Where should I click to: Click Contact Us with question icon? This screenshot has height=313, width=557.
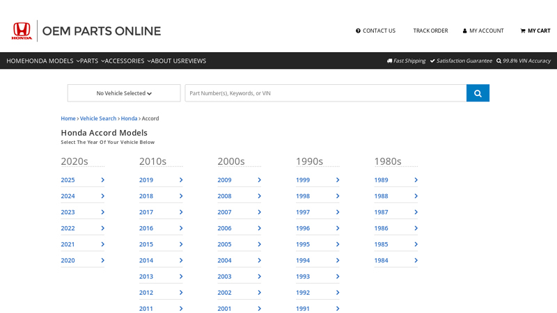coord(375,31)
